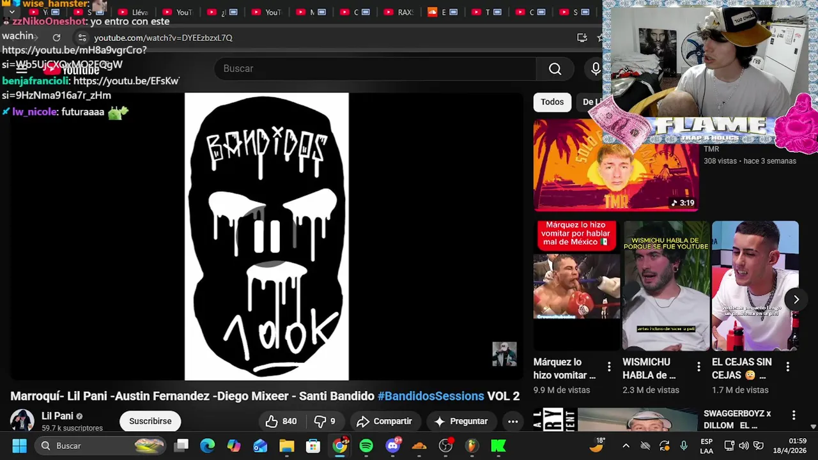818x460 pixels.
Task: Dislike the video showing 9 dislikes
Action: [x=325, y=421]
